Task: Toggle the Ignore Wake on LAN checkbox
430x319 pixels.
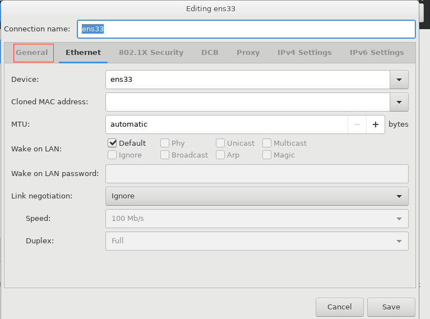Action: [x=112, y=155]
